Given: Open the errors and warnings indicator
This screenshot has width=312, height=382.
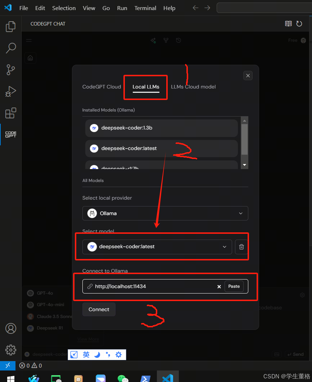Looking at the screenshot, I should click(31, 365).
